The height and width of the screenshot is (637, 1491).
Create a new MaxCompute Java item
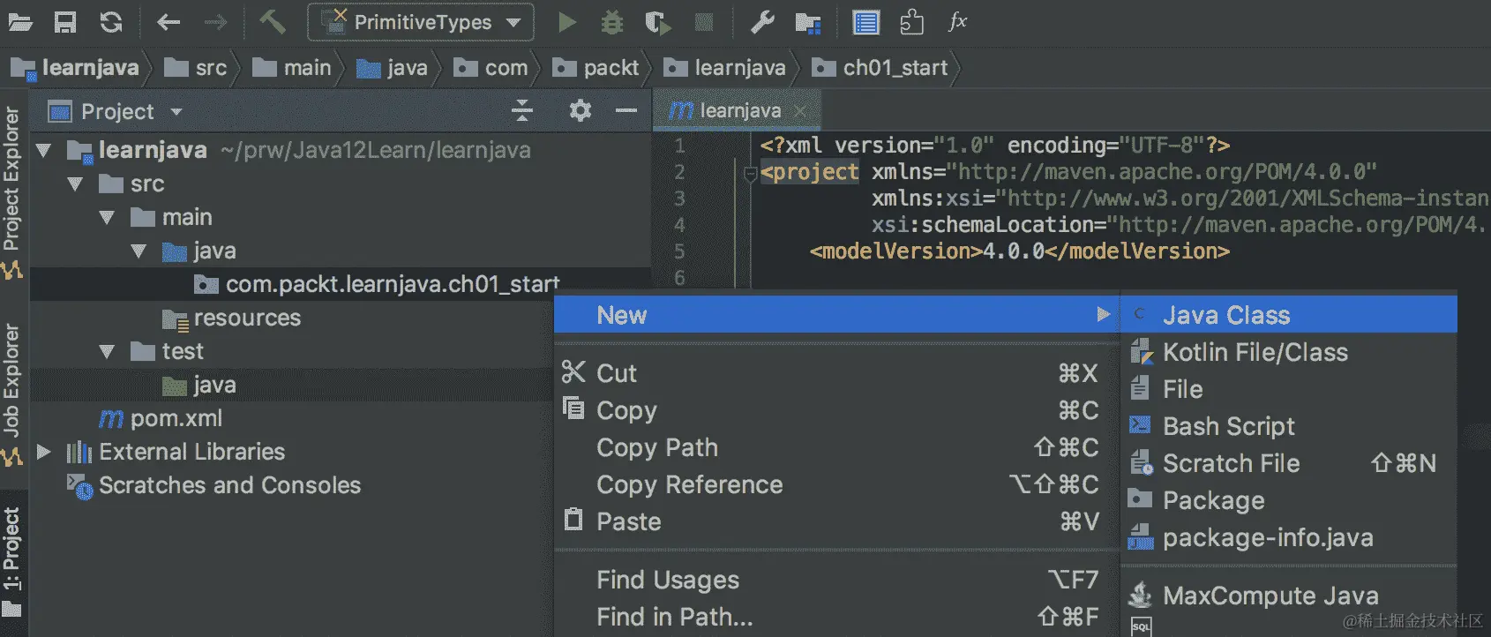[1289, 596]
